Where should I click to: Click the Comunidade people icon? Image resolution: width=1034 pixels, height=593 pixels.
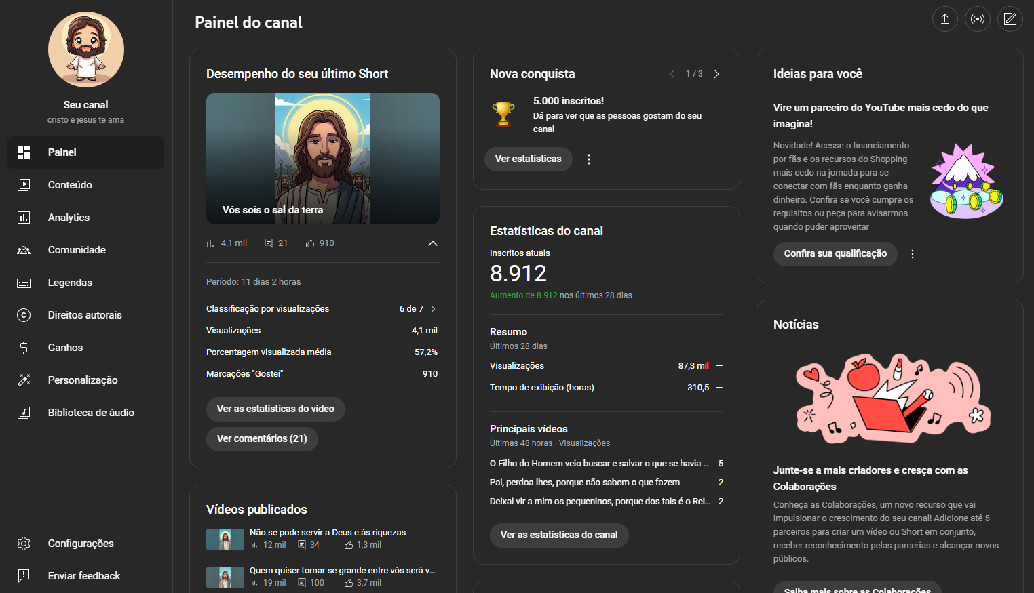24,250
